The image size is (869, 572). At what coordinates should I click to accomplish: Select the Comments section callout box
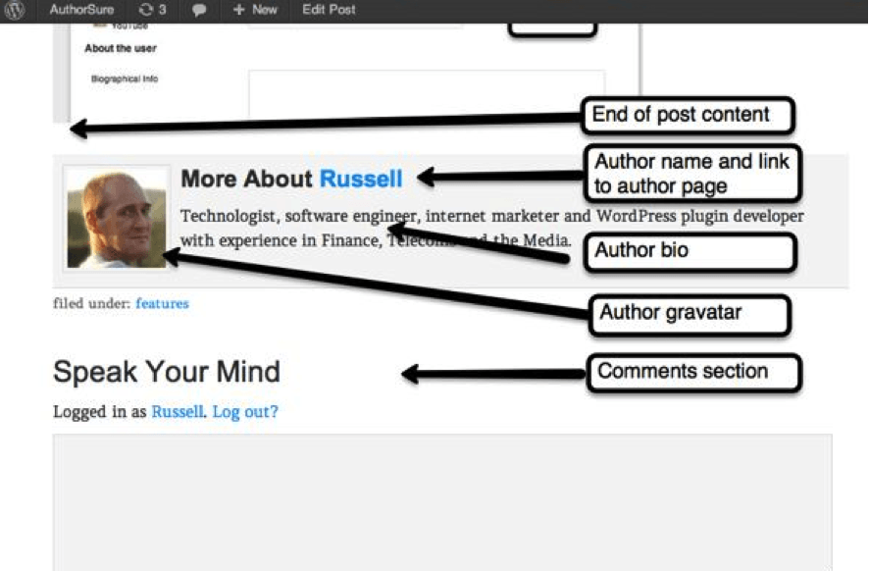coord(693,372)
